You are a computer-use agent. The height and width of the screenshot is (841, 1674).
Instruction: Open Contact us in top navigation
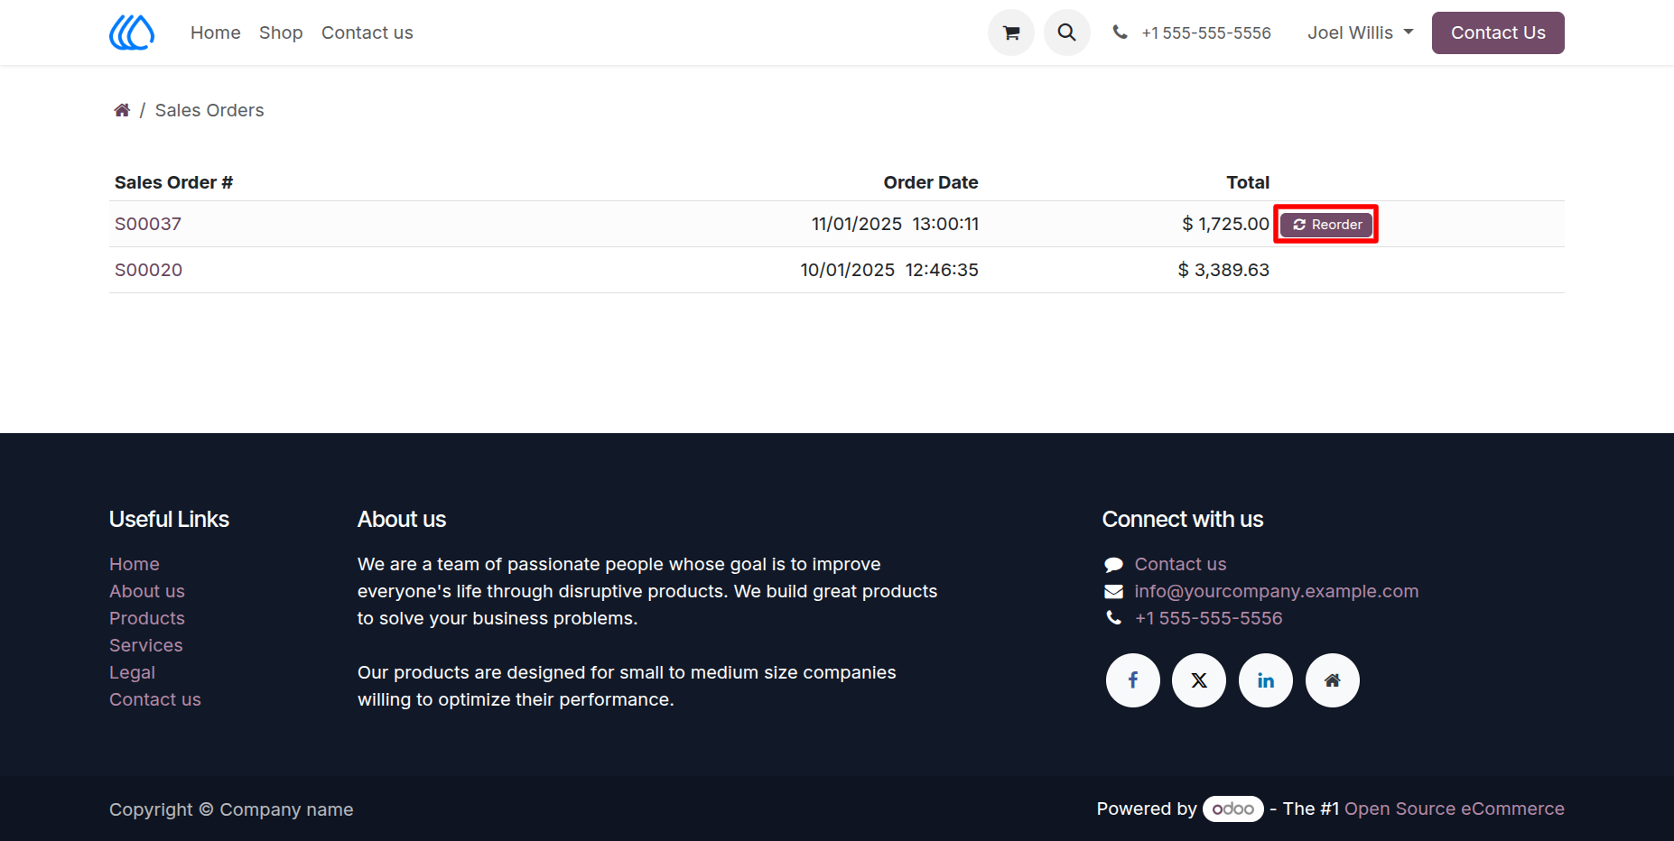click(367, 32)
